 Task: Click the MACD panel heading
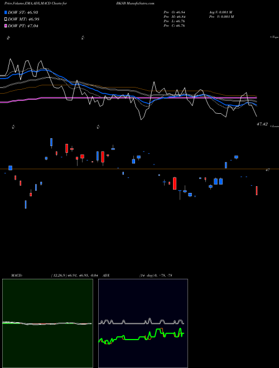pos(17,275)
